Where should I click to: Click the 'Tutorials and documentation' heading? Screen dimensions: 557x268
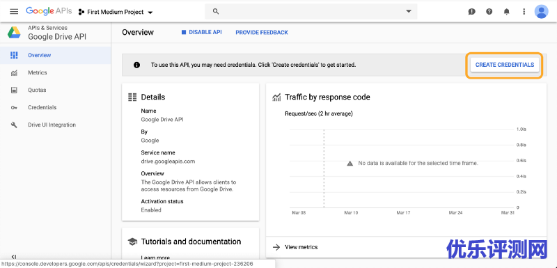[191, 242]
